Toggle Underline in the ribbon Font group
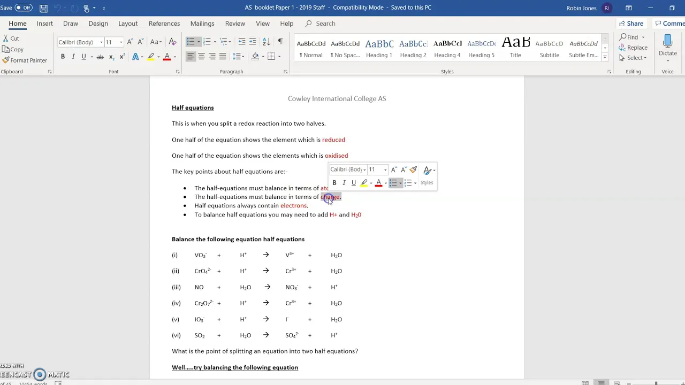The height and width of the screenshot is (385, 685). coord(83,57)
